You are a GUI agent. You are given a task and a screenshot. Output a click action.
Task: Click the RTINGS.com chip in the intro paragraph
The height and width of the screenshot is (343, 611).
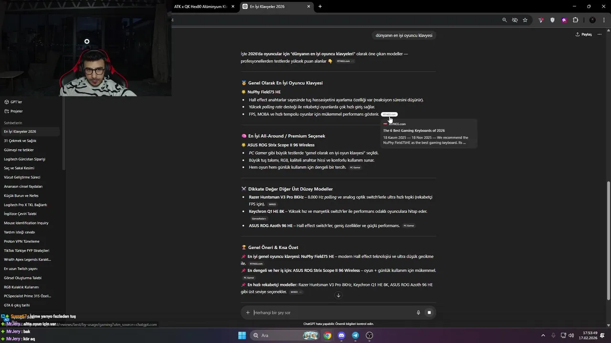tap(345, 61)
